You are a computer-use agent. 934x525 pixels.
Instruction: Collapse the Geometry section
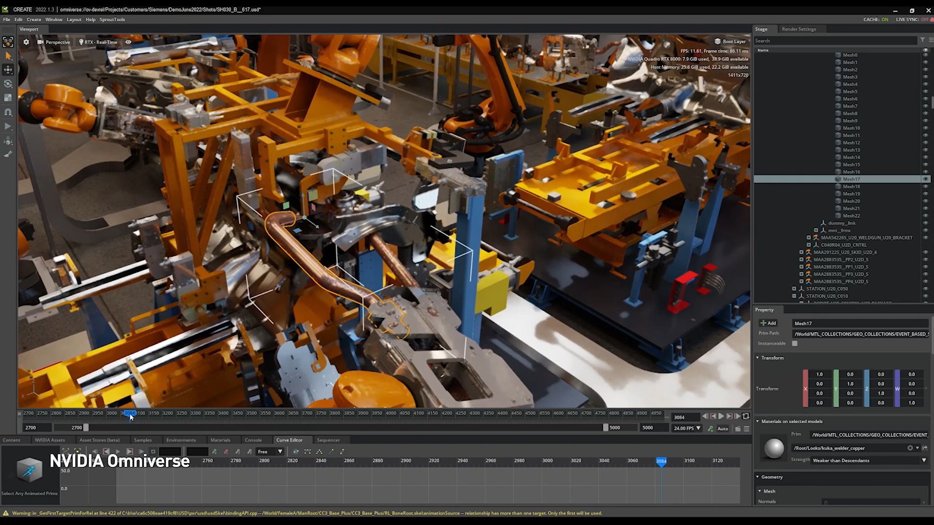[x=758, y=477]
